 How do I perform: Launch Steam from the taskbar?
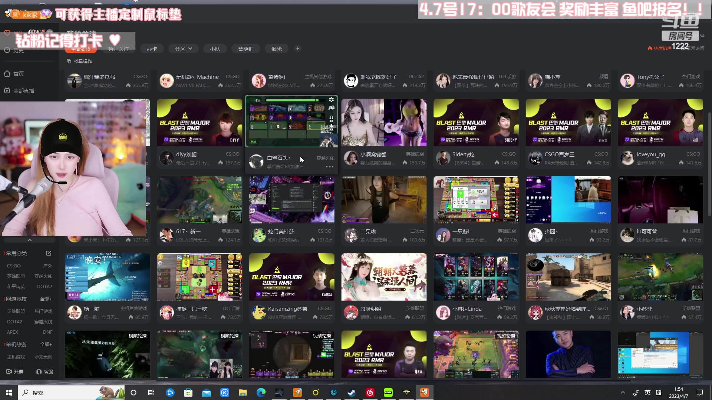(x=352, y=393)
